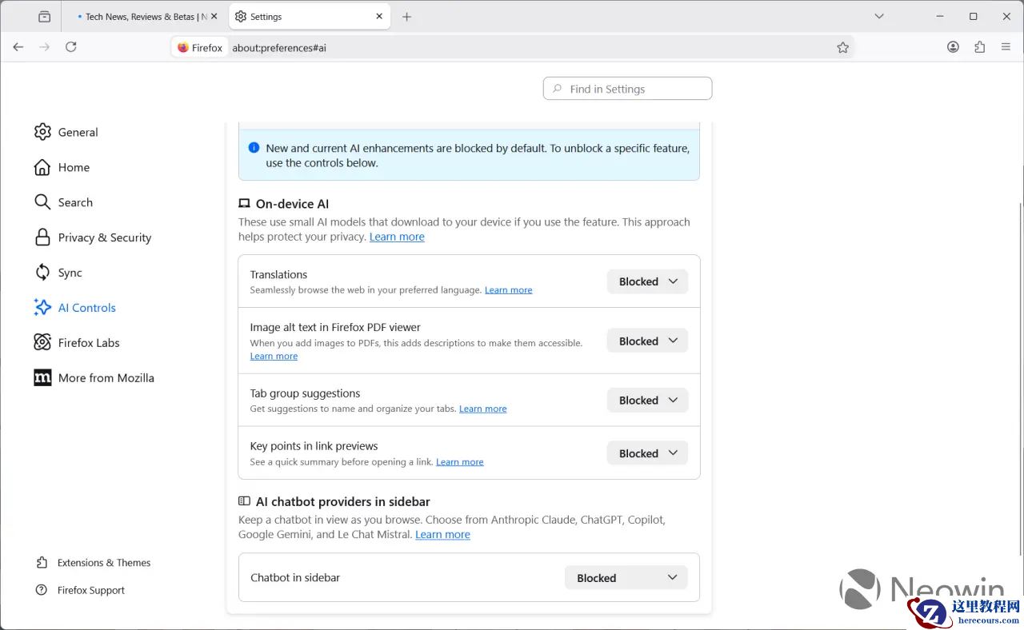Expand the Translations Blocked dropdown
This screenshot has height=630, width=1024.
tap(646, 281)
